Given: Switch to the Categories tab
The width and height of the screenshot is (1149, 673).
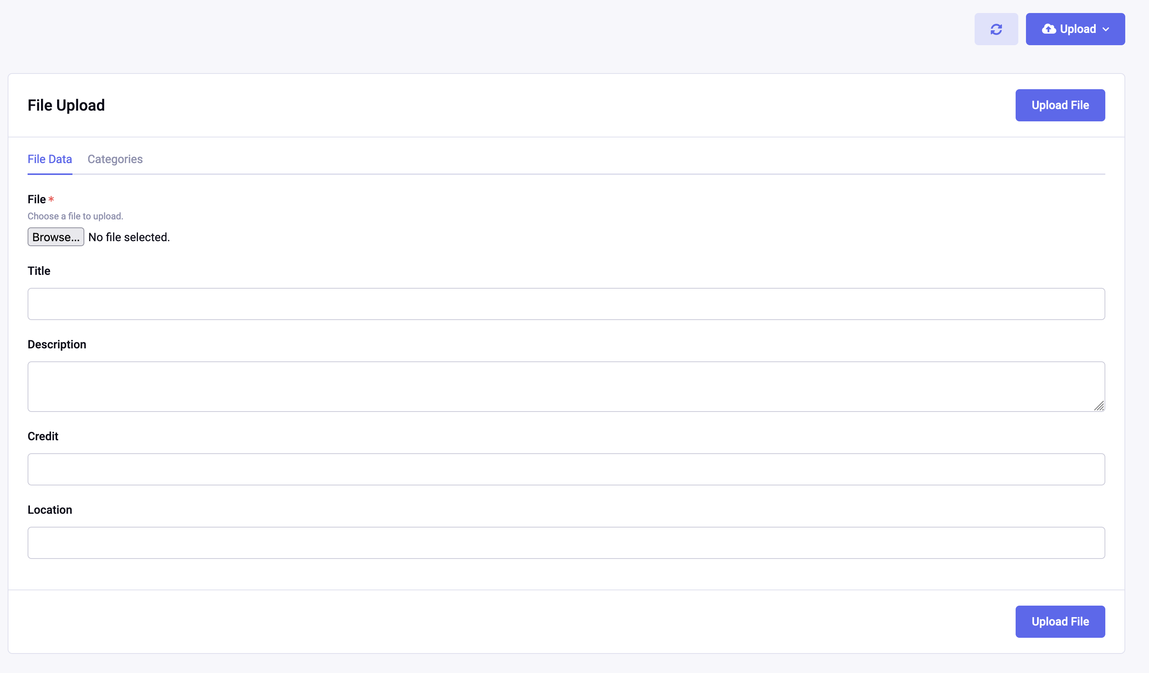Looking at the screenshot, I should point(115,159).
